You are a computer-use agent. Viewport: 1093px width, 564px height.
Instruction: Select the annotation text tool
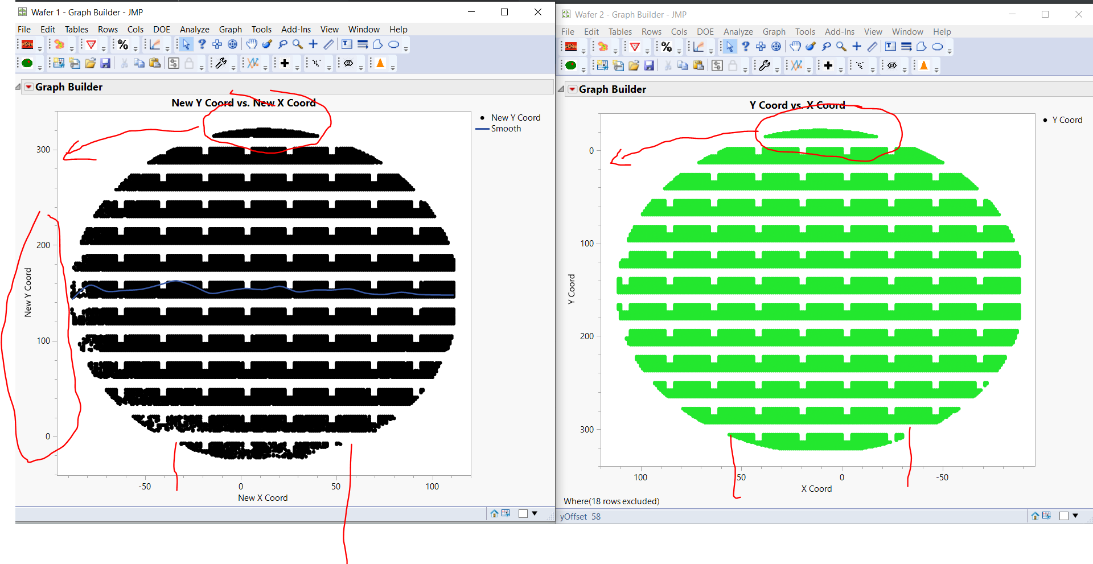pyautogui.click(x=347, y=44)
